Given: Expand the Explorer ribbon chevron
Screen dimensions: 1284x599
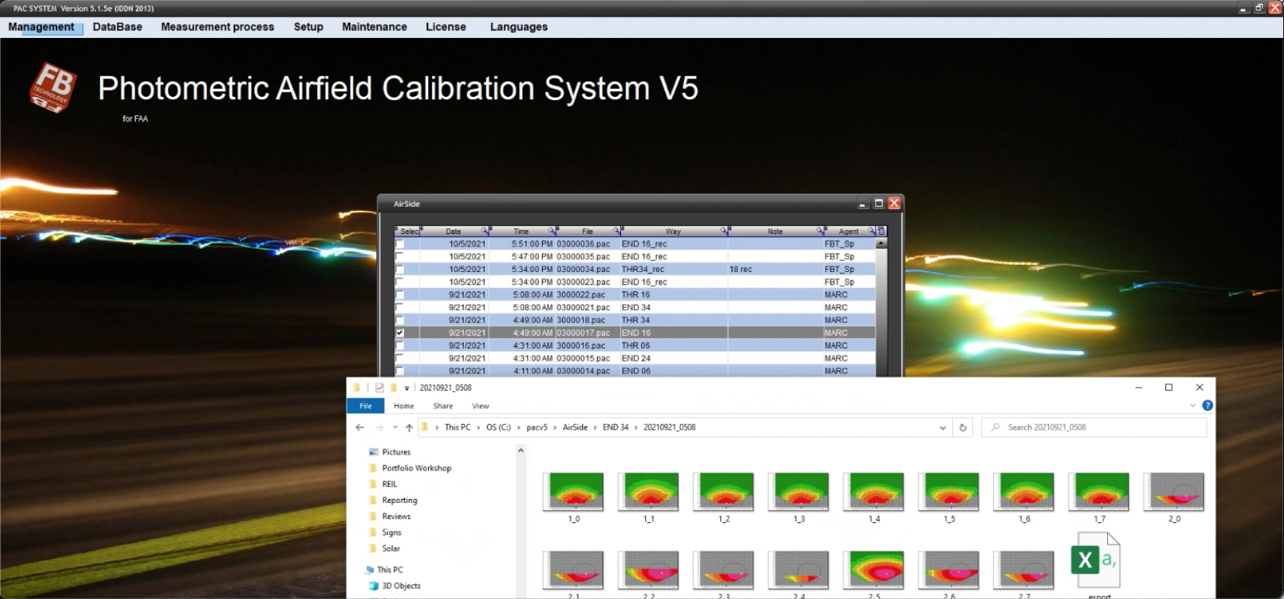Looking at the screenshot, I should pos(1193,405).
